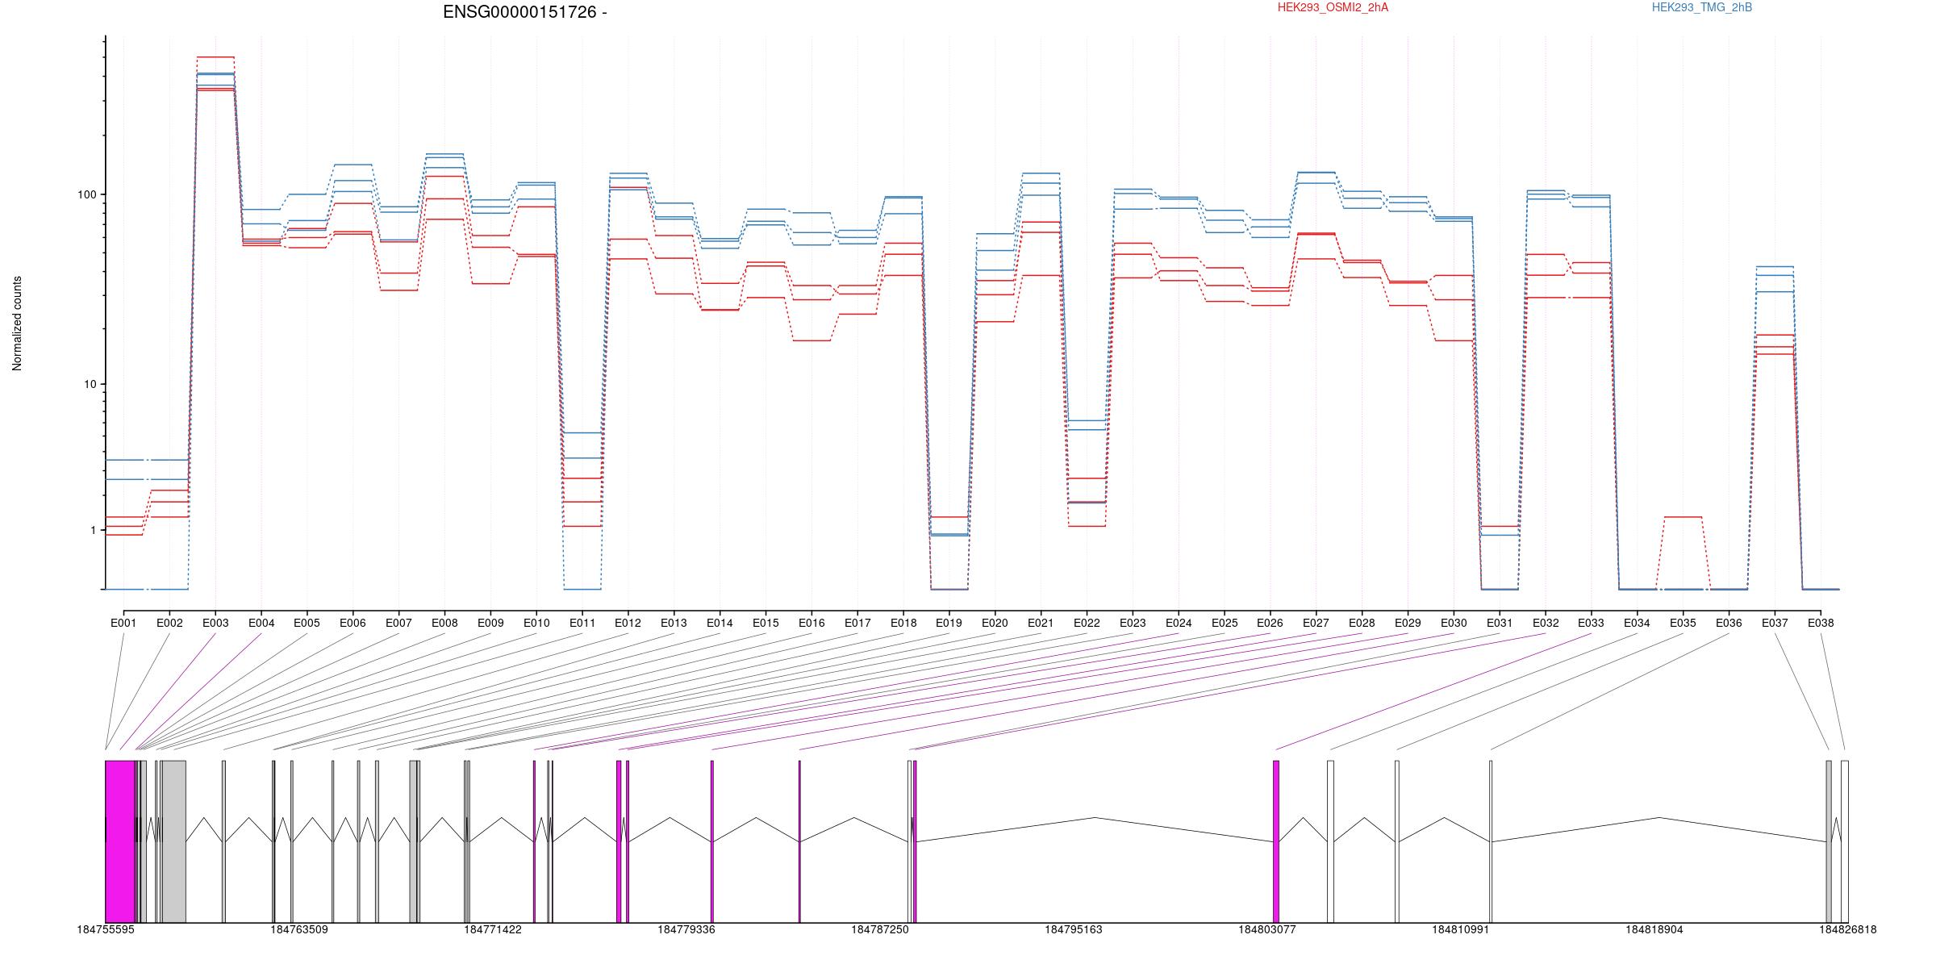This screenshot has height=968, width=1936.
Task: Select exon label E004
Action: pos(261,623)
